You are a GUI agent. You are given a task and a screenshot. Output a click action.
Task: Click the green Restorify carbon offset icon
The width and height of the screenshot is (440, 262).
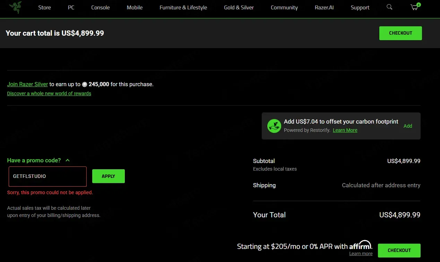274,126
